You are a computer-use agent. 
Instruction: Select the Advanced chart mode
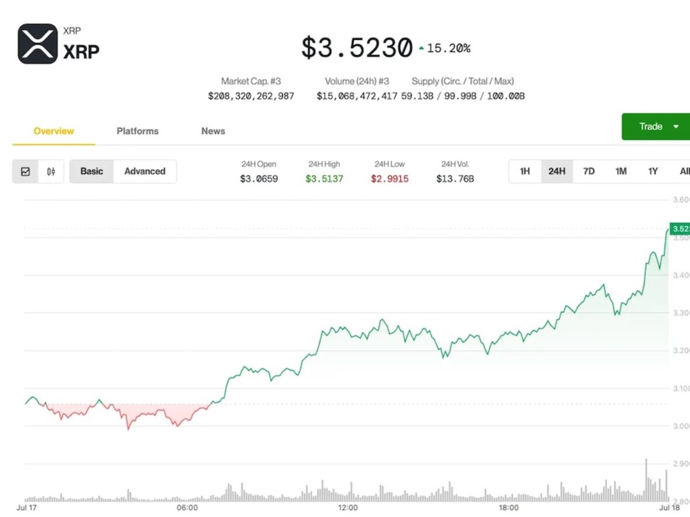[145, 171]
